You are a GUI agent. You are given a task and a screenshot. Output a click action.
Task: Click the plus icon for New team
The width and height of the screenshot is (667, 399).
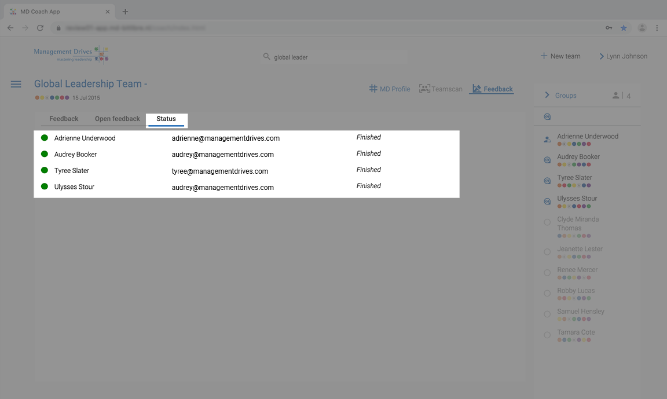(x=544, y=56)
